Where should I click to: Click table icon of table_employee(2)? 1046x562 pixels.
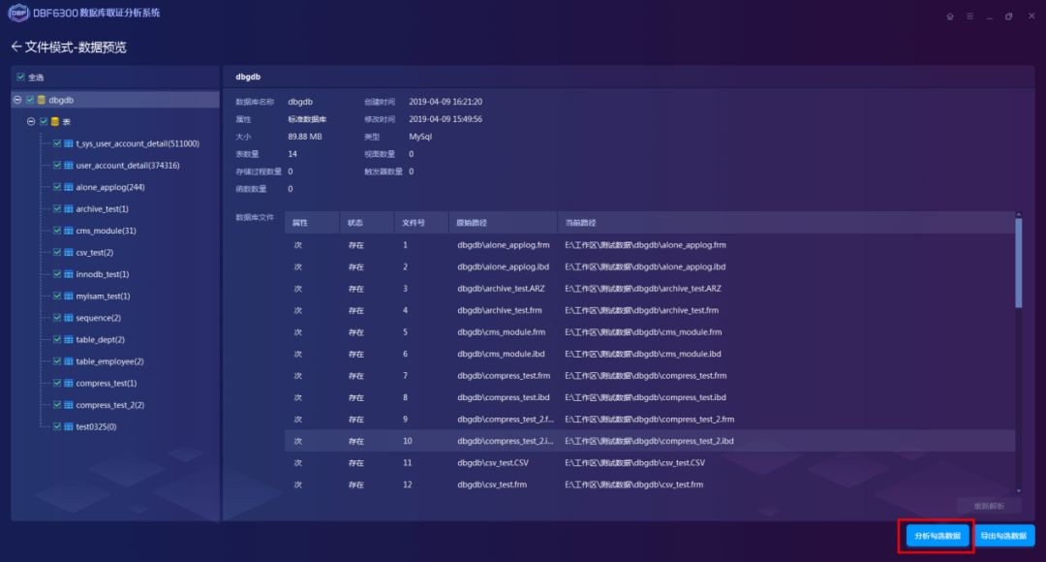coord(68,361)
